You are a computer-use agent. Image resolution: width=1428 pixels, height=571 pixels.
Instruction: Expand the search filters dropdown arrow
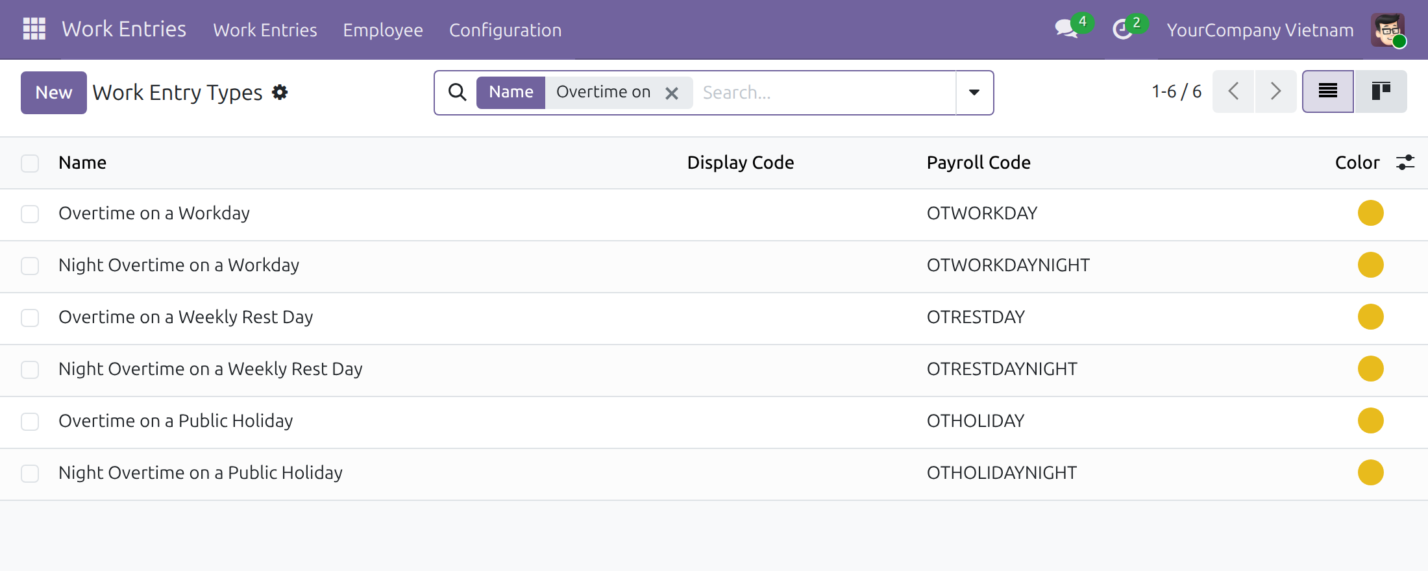click(974, 92)
